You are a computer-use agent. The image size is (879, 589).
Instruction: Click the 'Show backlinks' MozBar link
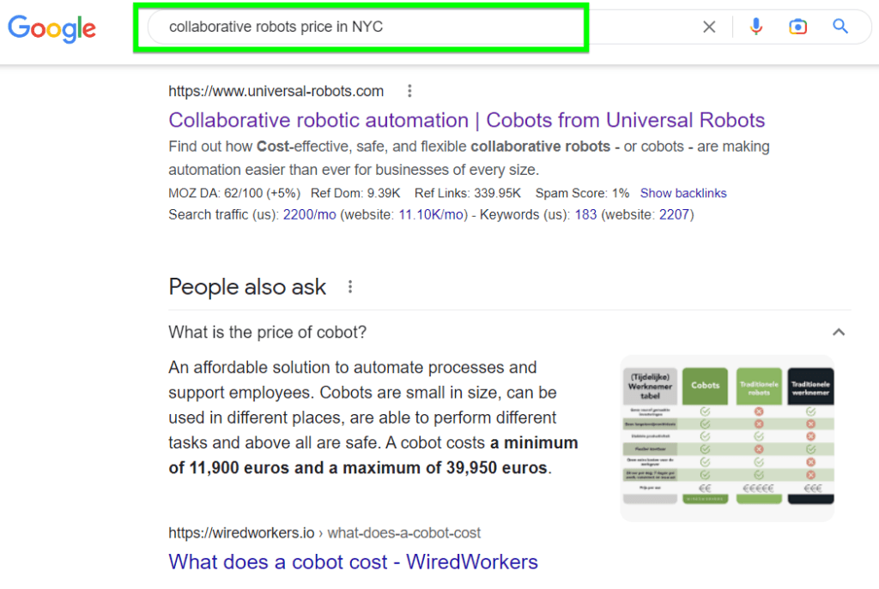[683, 193]
